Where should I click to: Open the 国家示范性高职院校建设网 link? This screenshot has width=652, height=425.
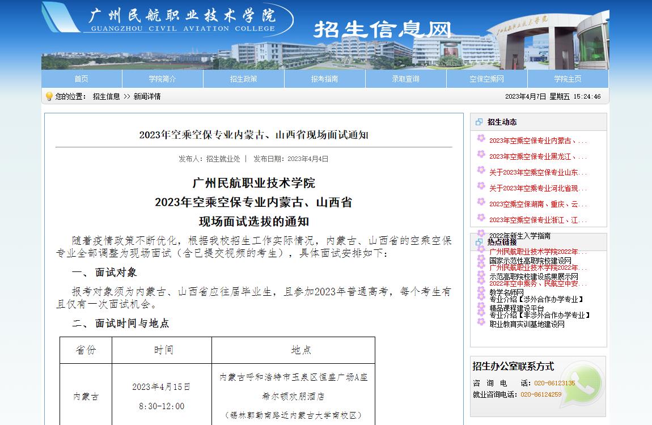(x=530, y=261)
